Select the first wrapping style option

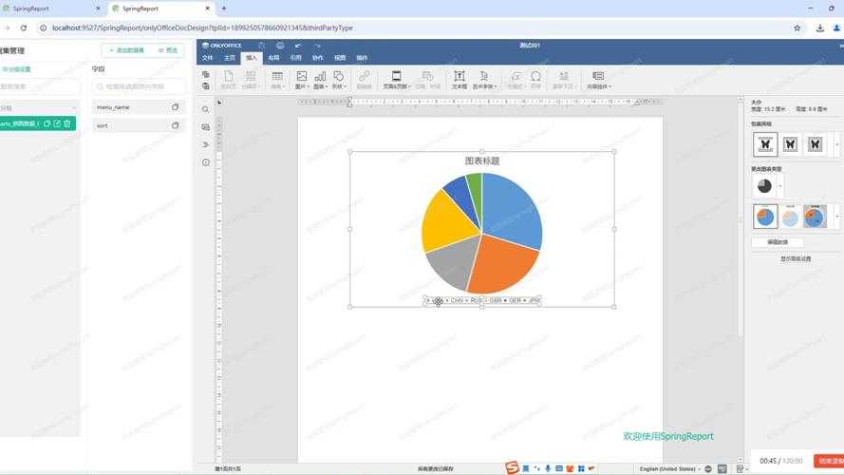click(764, 144)
